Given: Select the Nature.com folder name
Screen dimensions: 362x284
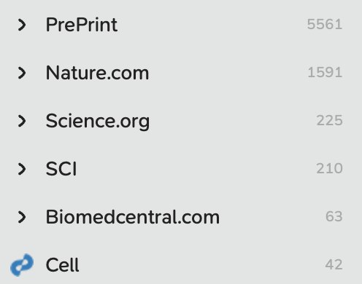Looking at the screenshot, I should point(97,73).
